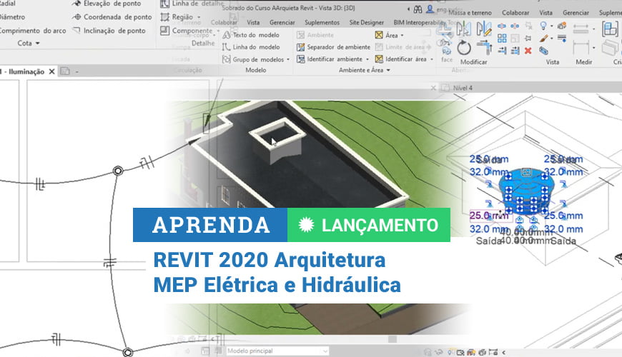Select the Nível 4 view tab

pyautogui.click(x=458, y=88)
